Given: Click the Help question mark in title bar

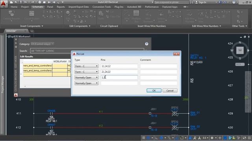Looking at the screenshot, I should pos(234,2).
